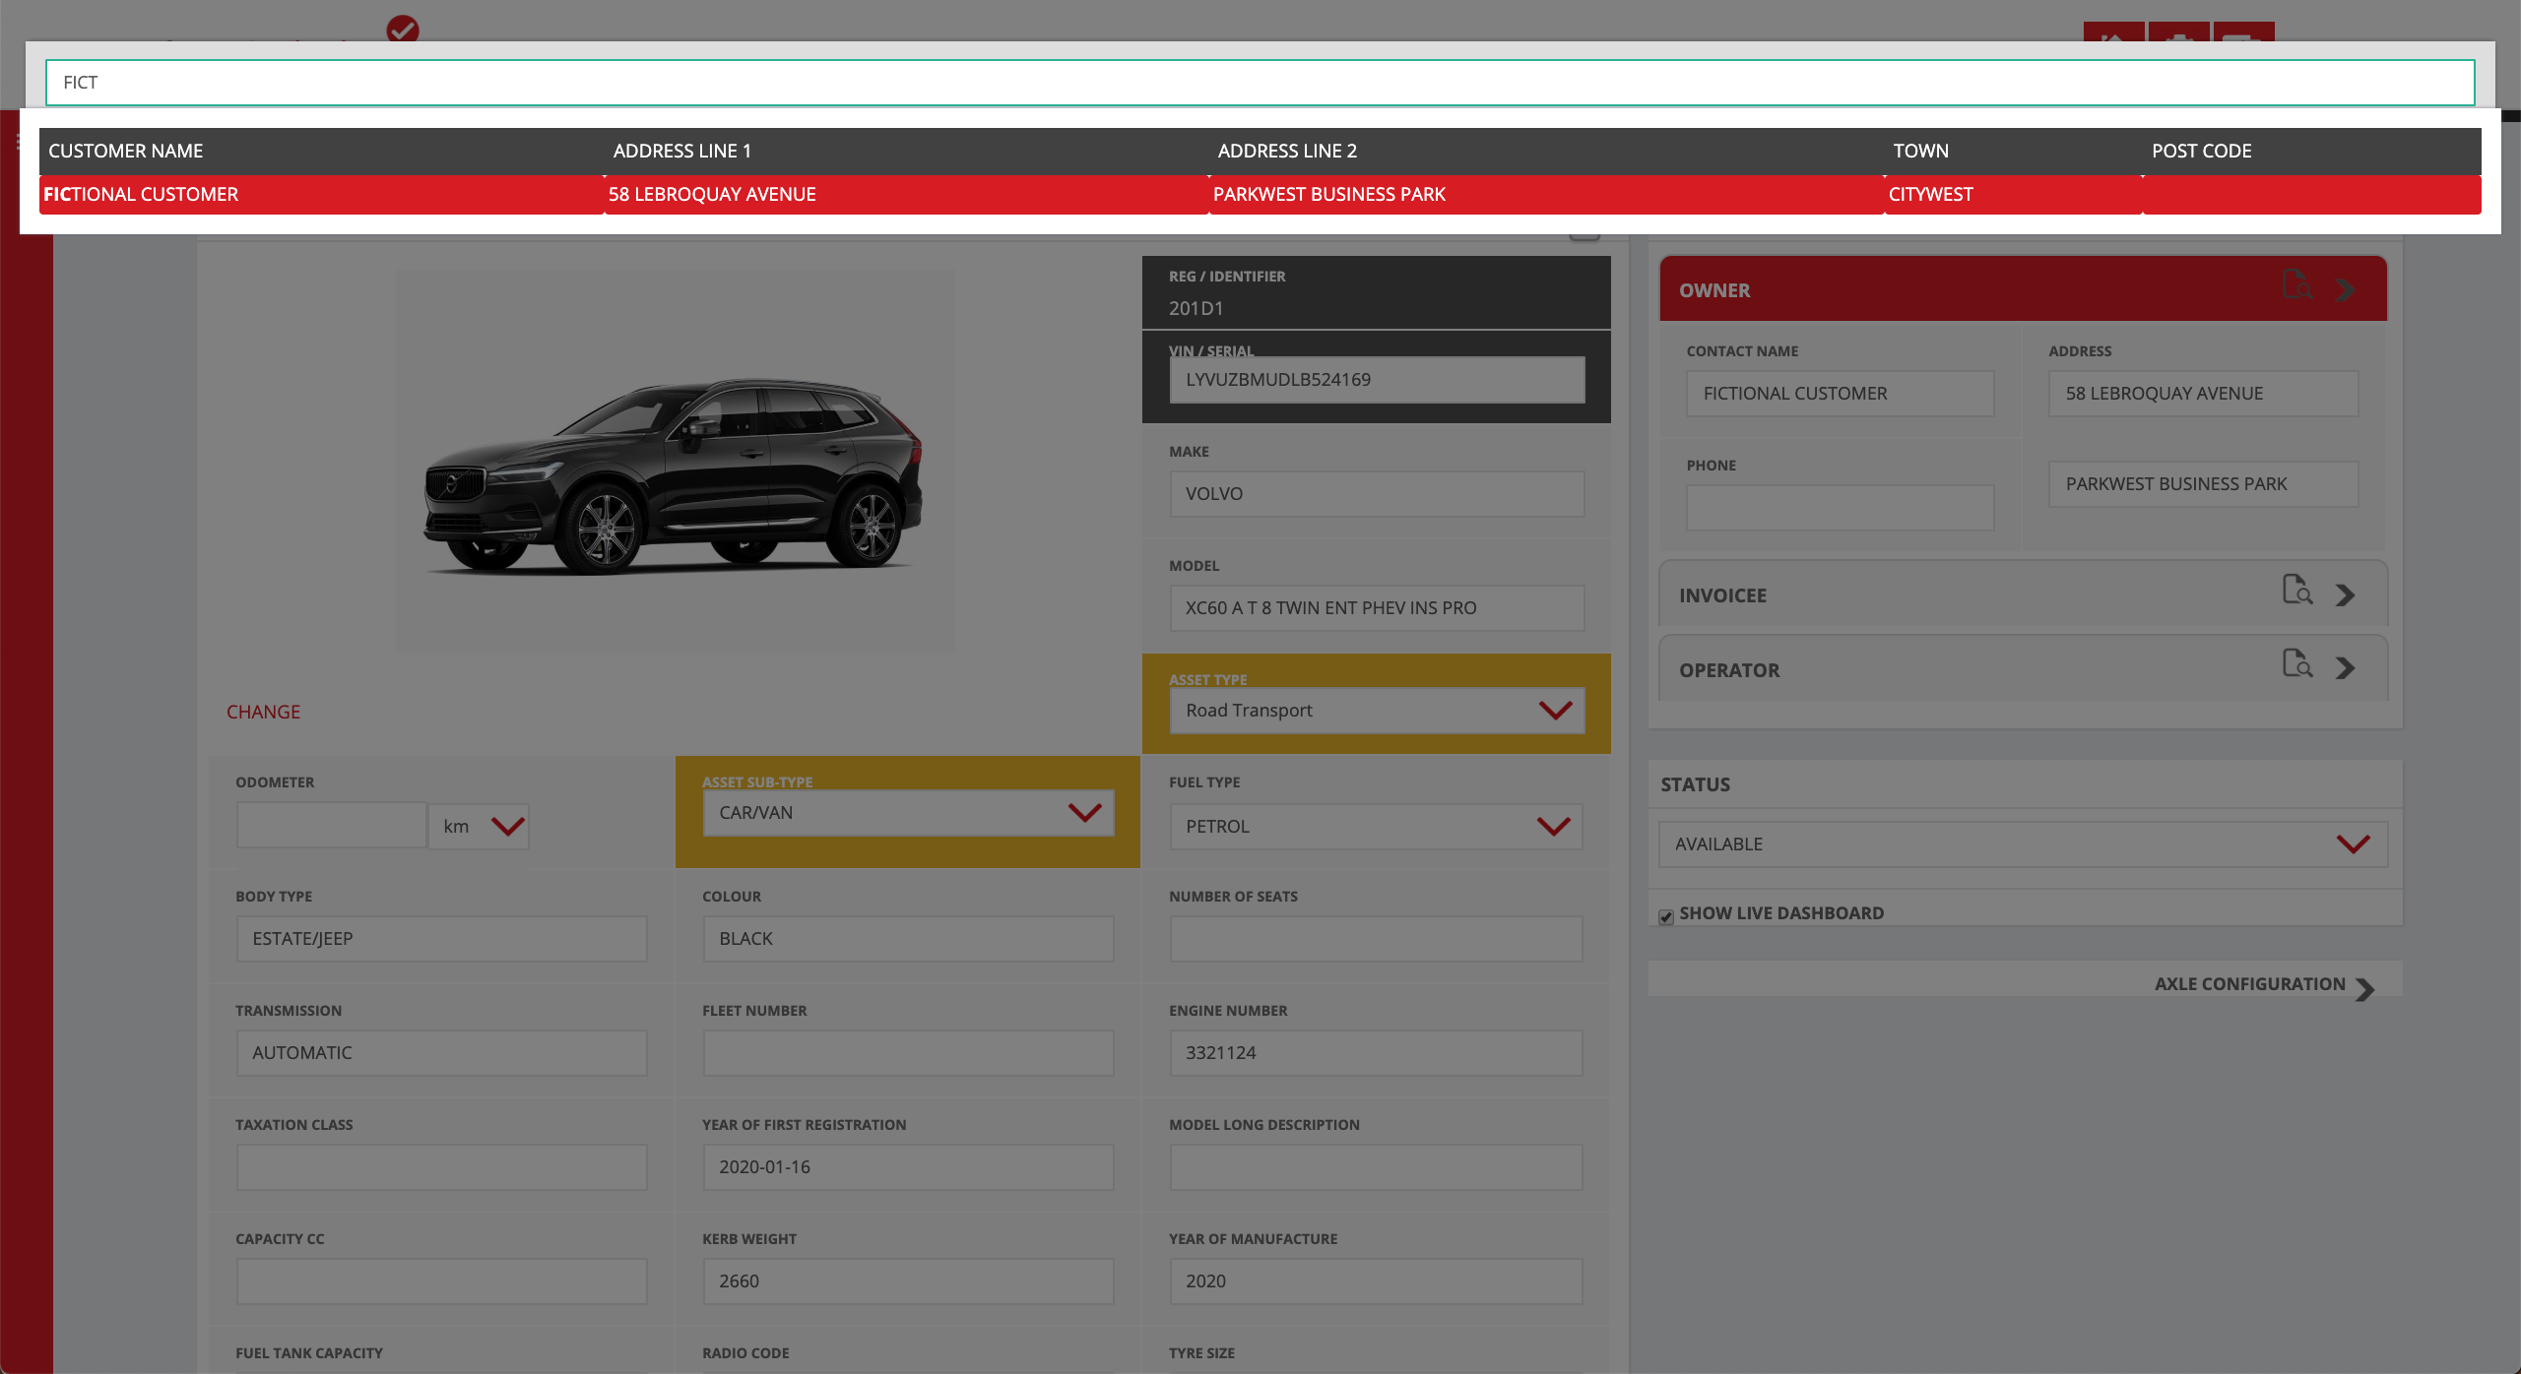
Task: Click the Transmission AUTOMATIC field
Action: point(441,1053)
